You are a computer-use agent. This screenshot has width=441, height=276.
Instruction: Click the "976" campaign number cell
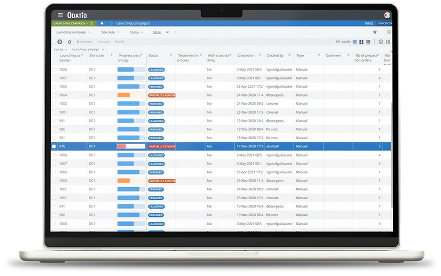(62, 146)
